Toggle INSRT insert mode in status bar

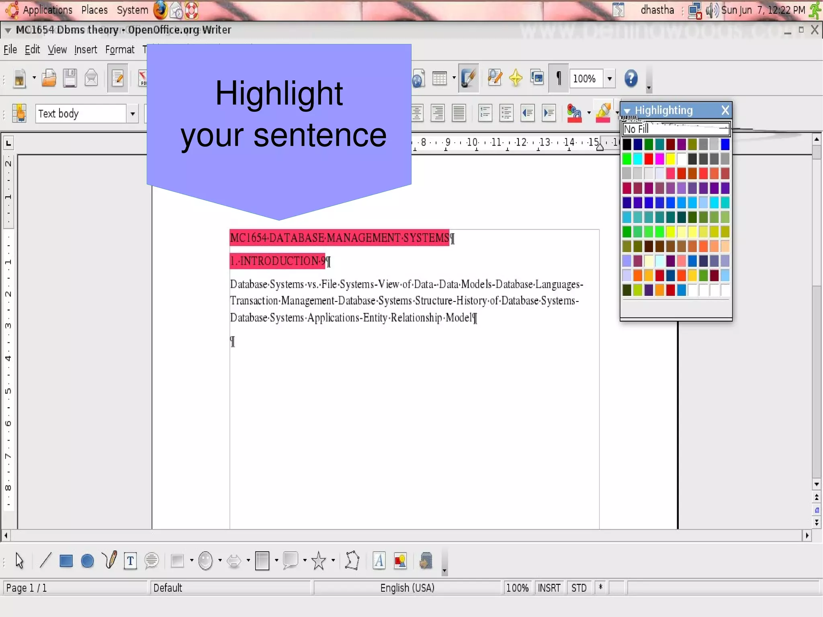point(549,588)
